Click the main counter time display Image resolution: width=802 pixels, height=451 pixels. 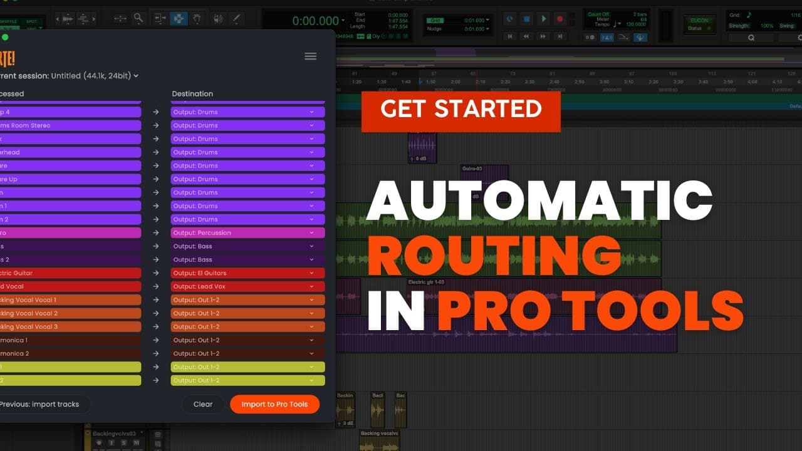coord(315,21)
